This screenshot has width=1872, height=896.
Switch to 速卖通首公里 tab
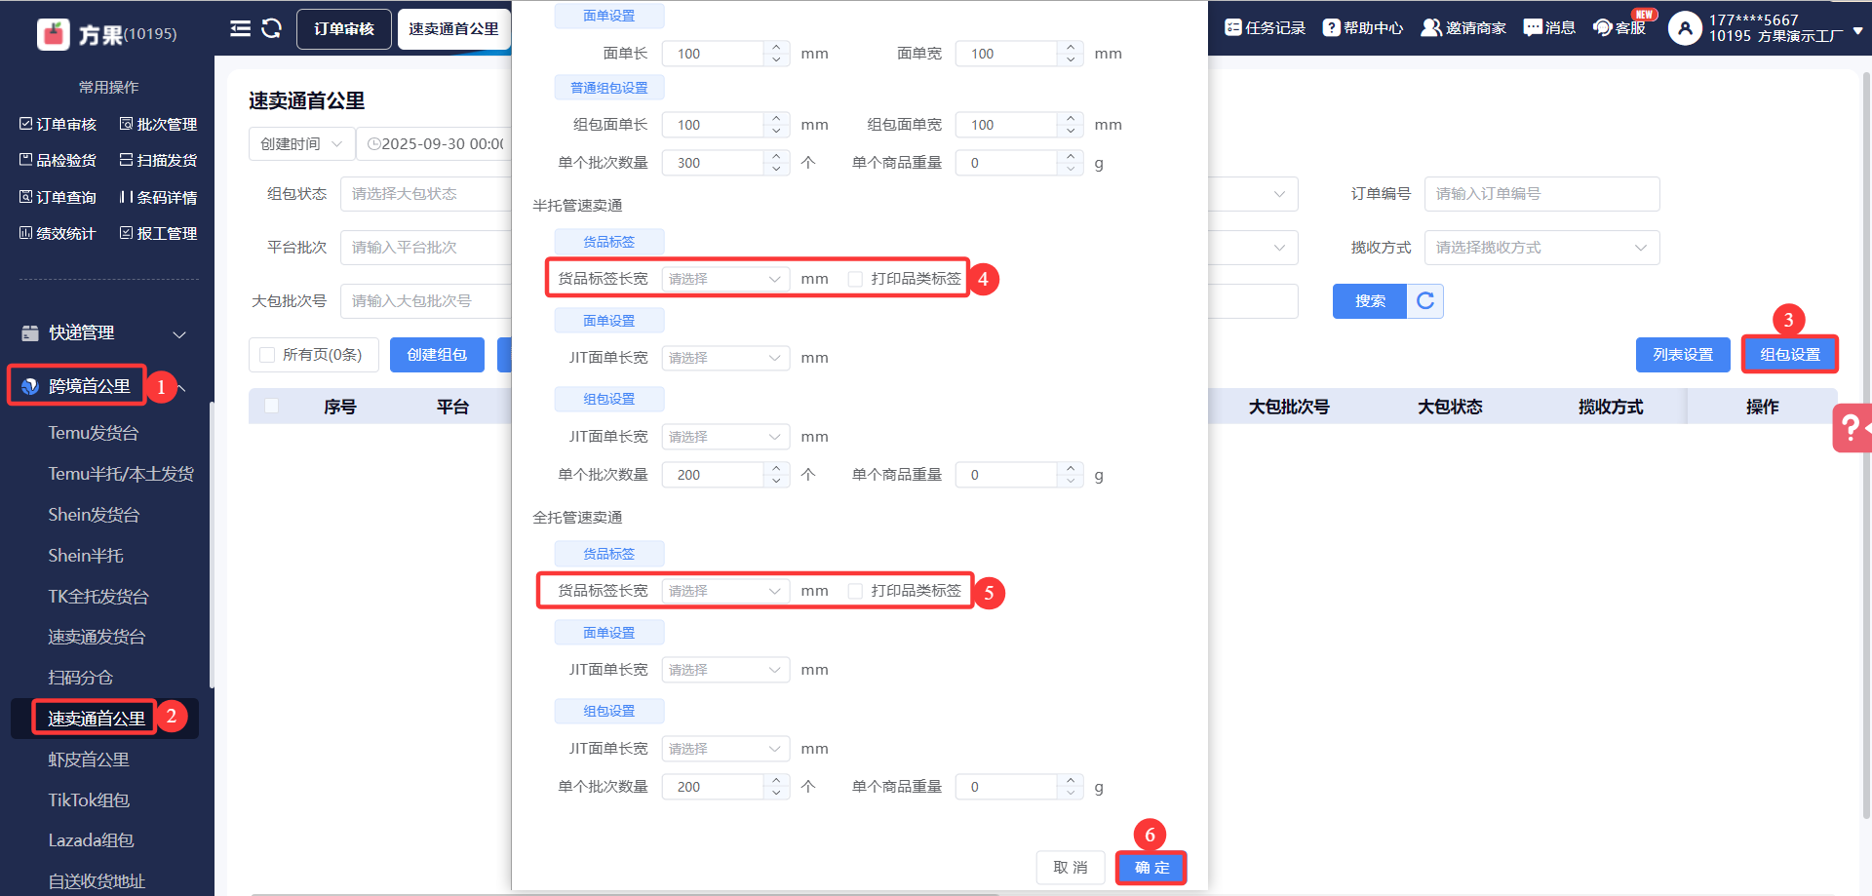[453, 29]
